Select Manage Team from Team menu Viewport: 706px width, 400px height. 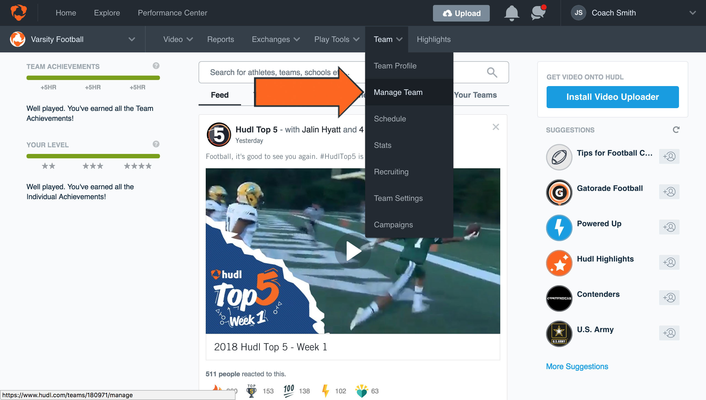(x=409, y=92)
